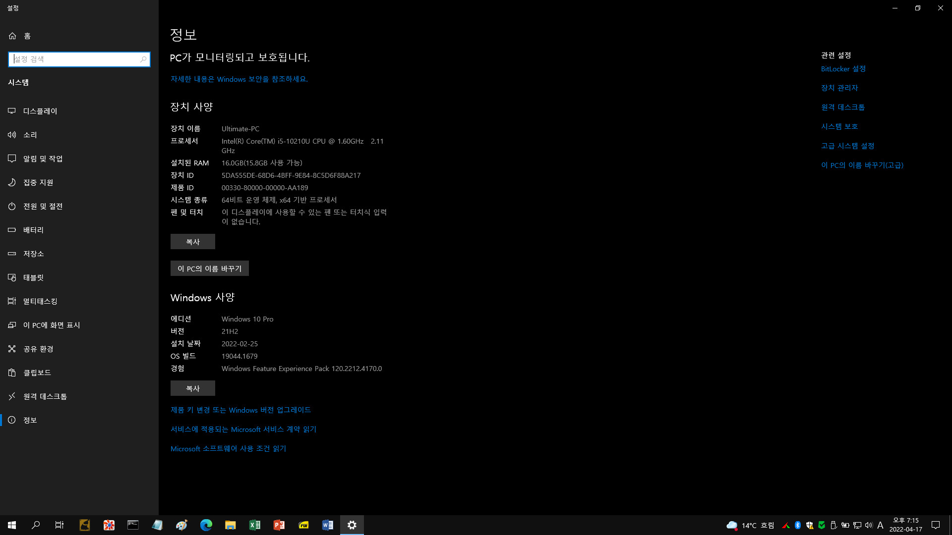Click the device ID value 5DA555DE-68D6-4BFF-9E84-8C5D6F88A217
The image size is (952, 535).
(x=291, y=175)
